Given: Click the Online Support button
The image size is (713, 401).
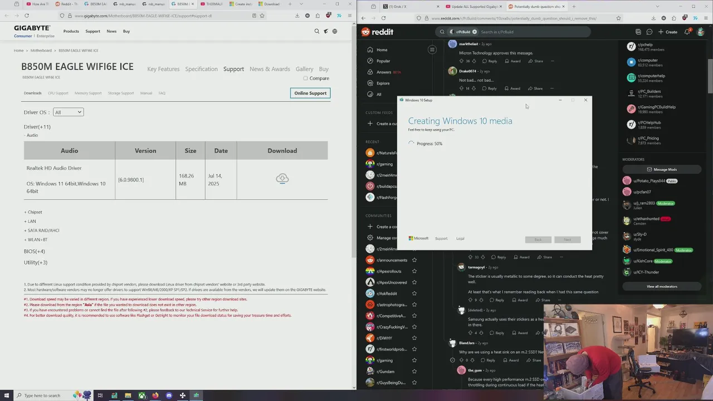Looking at the screenshot, I should pos(310,93).
